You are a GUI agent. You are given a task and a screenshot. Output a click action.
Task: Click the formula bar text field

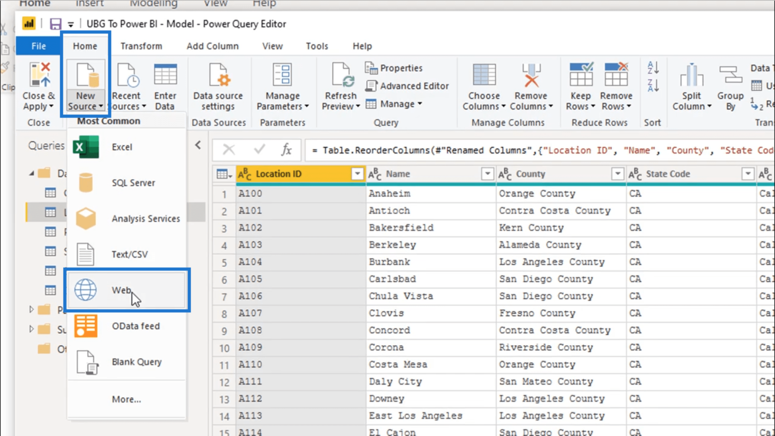pos(540,150)
